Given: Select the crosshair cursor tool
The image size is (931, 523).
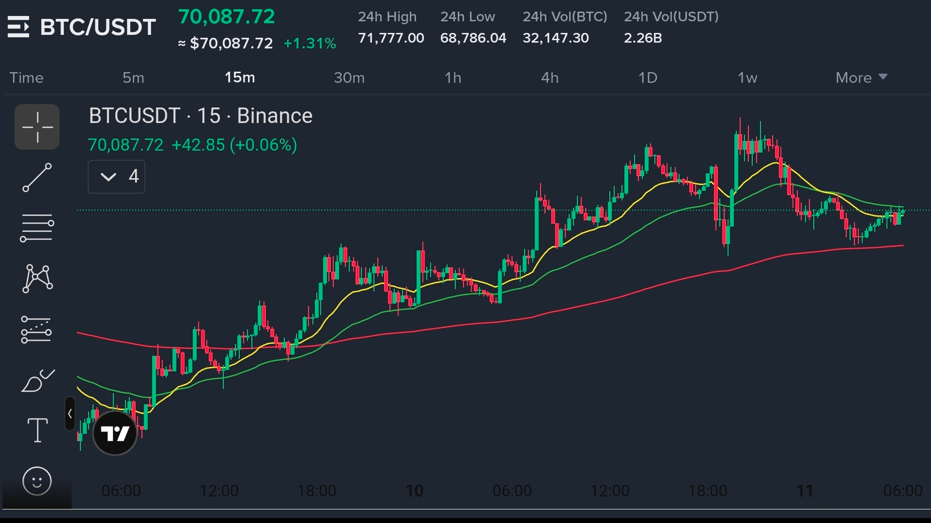Looking at the screenshot, I should click(37, 127).
